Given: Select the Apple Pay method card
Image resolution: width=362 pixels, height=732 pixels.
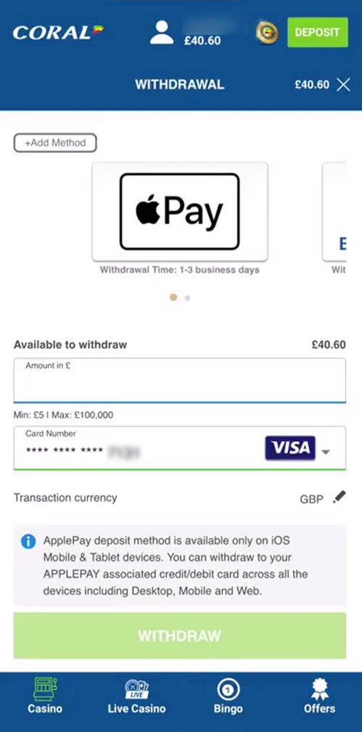Looking at the screenshot, I should coord(180,212).
